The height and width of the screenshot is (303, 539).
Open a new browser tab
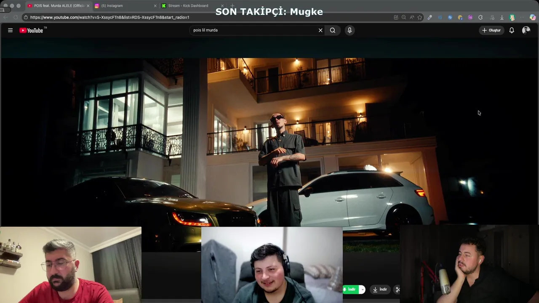coord(232,6)
